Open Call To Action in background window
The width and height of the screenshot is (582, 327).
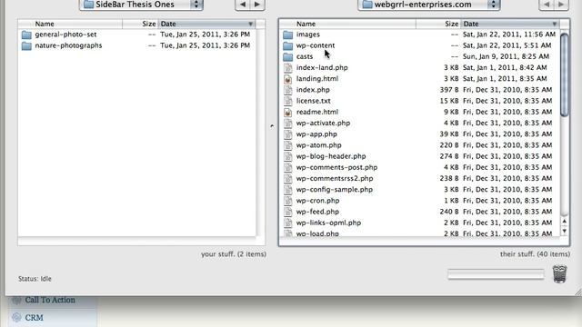click(50, 300)
